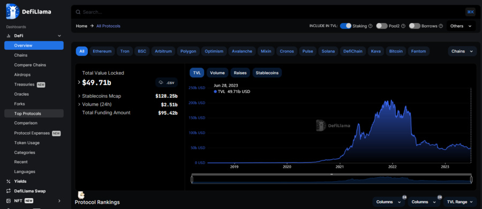Click the Staking help question icon

pyautogui.click(x=371, y=26)
